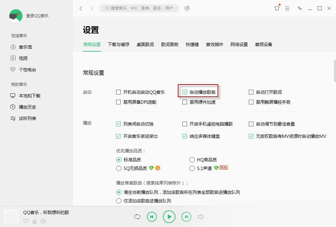
Task: Open 播放历史 clock icon
Action: 13,107
